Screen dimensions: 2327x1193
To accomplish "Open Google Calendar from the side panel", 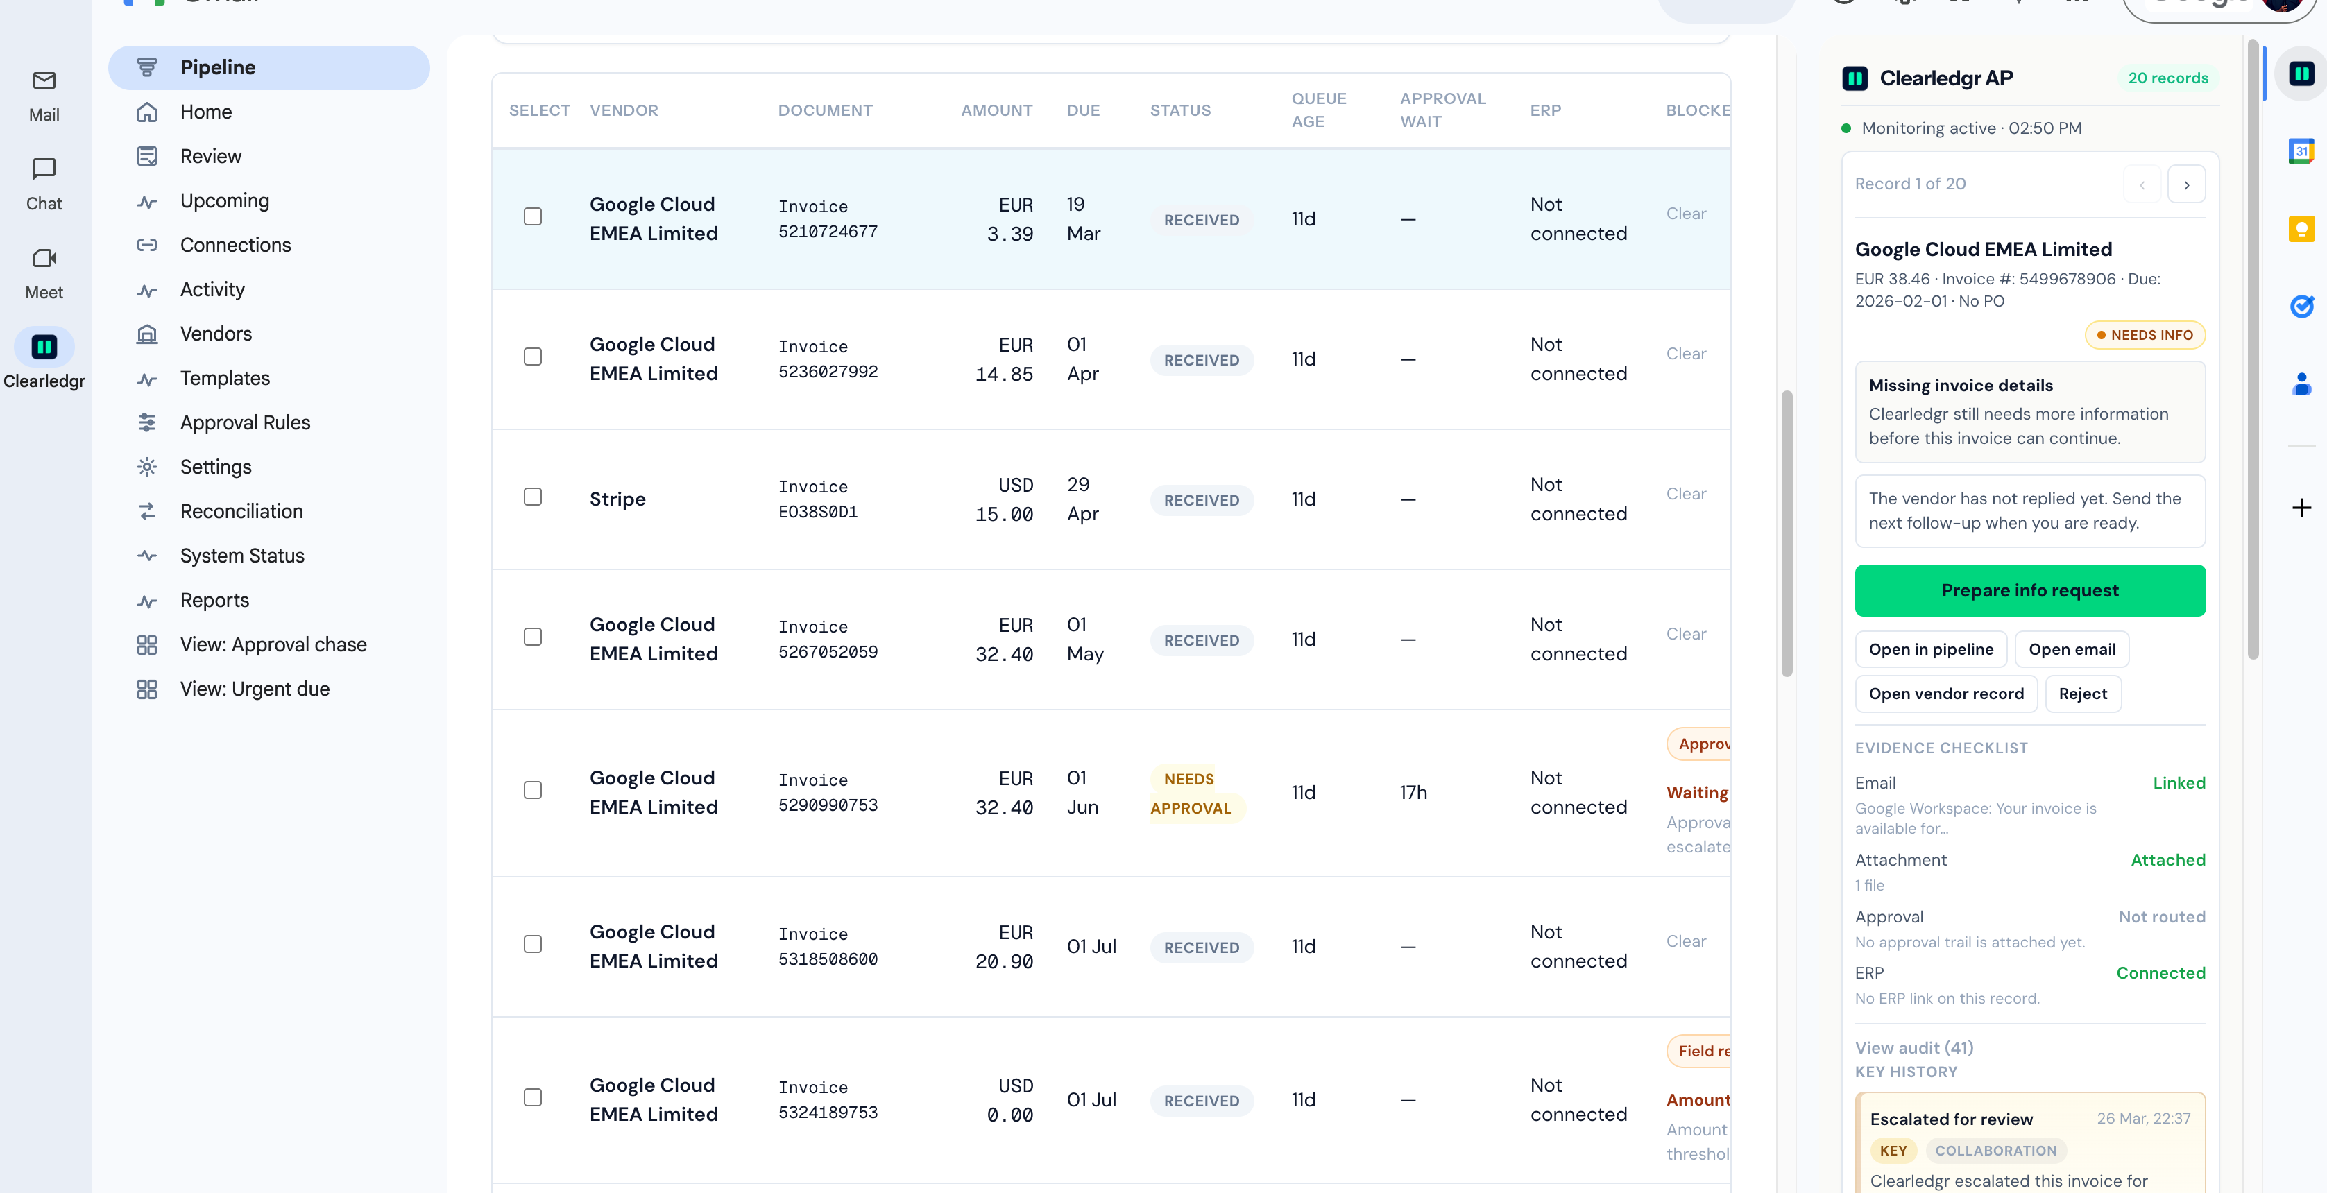I will click(x=2302, y=152).
